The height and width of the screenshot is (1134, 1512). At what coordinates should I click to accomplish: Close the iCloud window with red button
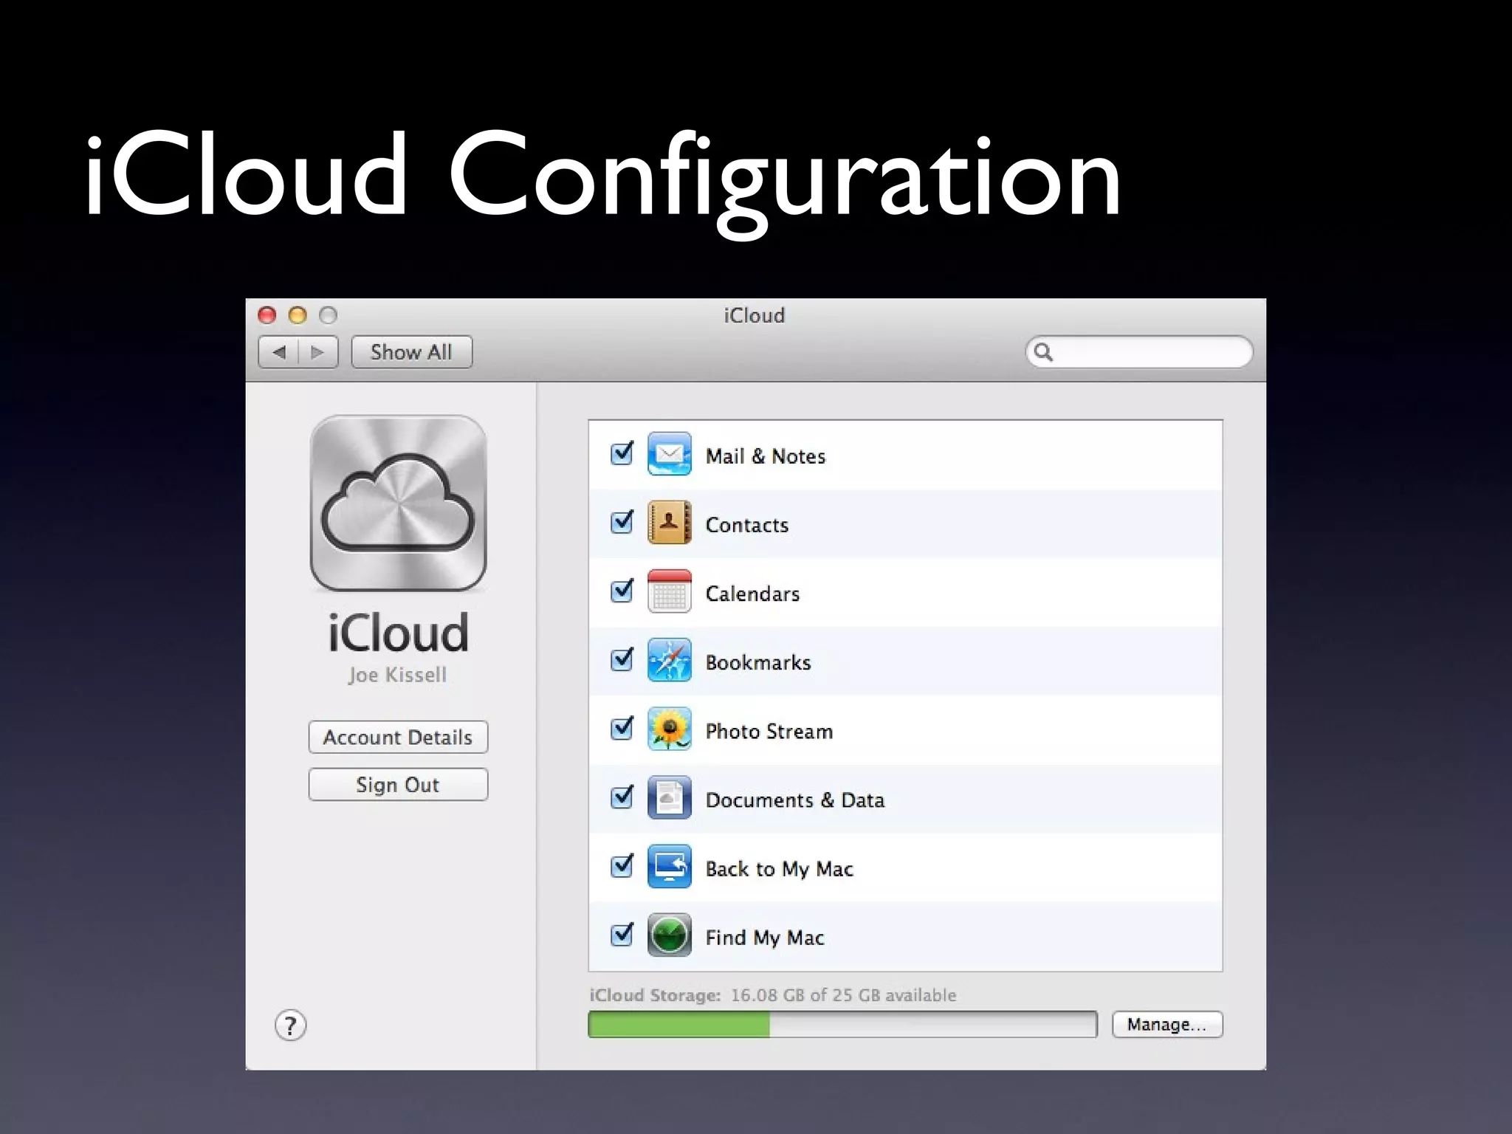[267, 315]
